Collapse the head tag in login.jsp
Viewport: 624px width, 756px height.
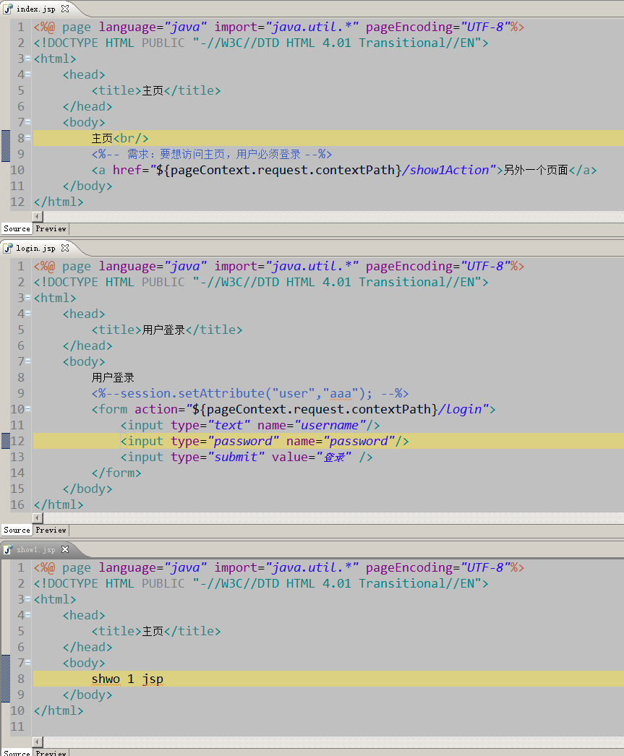coord(28,314)
